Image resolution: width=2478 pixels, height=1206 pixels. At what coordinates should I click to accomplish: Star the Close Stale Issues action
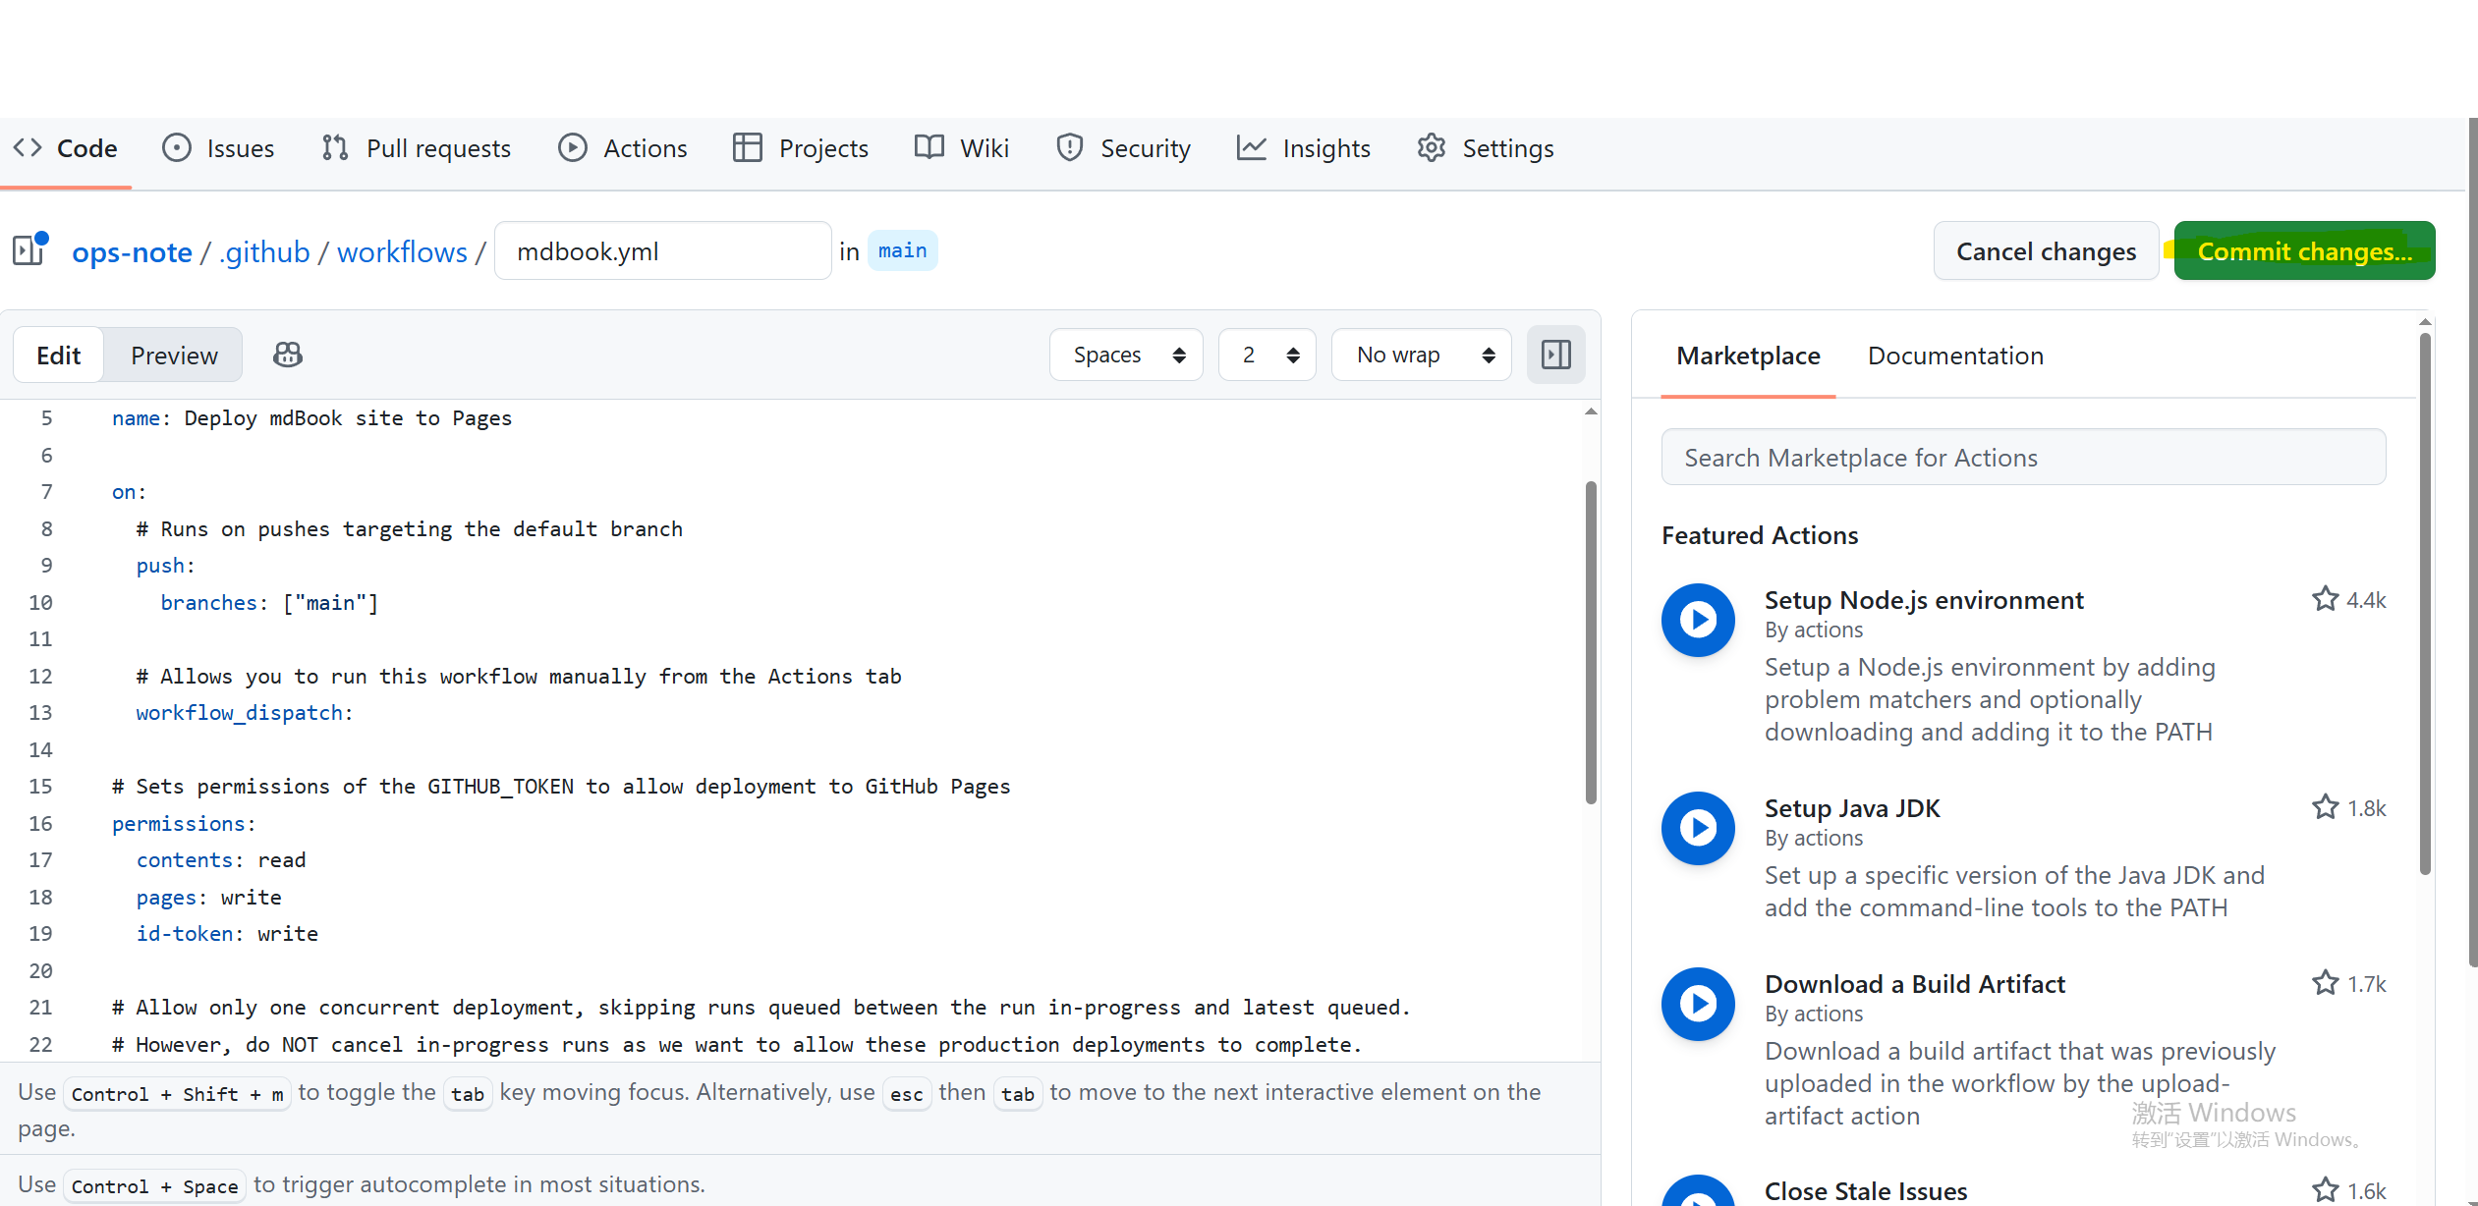2325,1190
